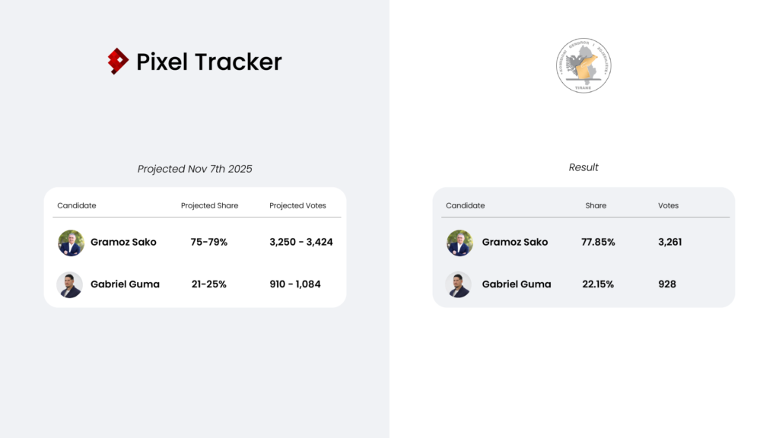
Task: Click the Pixel Tracker title text
Action: click(209, 62)
